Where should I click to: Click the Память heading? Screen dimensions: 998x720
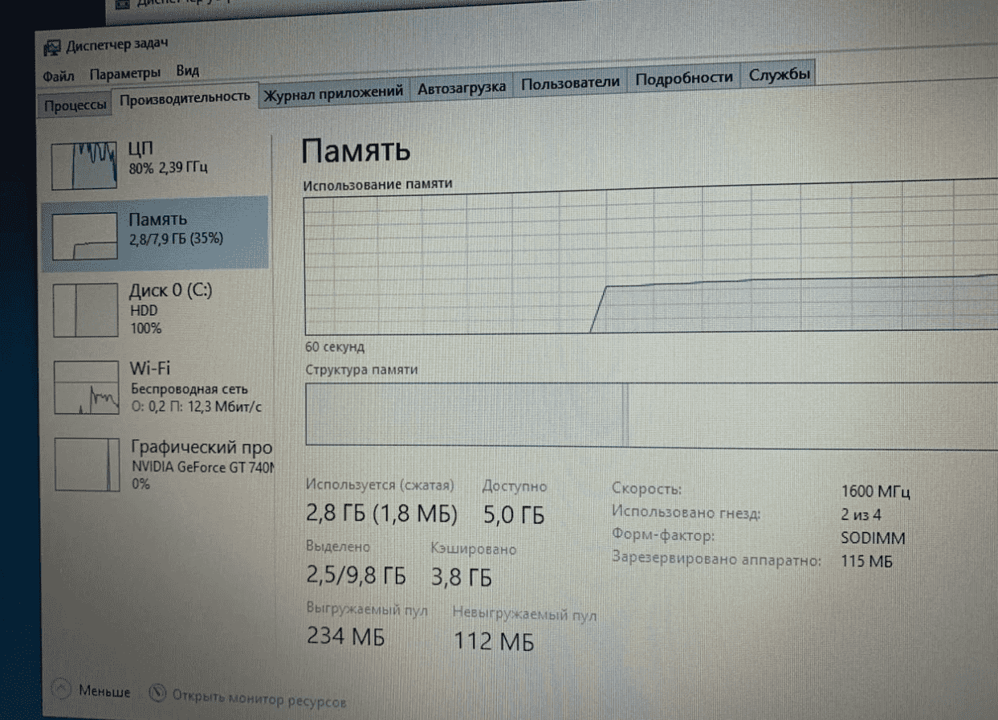tap(356, 150)
